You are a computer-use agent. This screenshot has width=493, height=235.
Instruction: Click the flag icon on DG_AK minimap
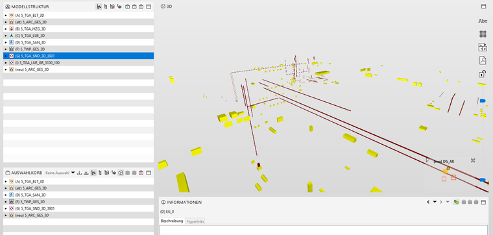[x=428, y=160]
